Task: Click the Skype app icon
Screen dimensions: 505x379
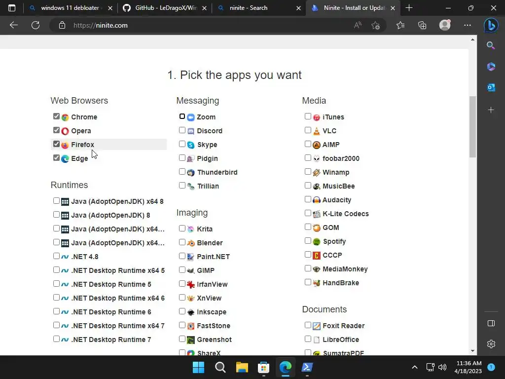Action: 191,145
